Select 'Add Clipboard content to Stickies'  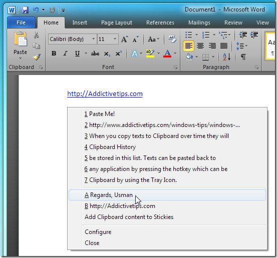click(167, 217)
